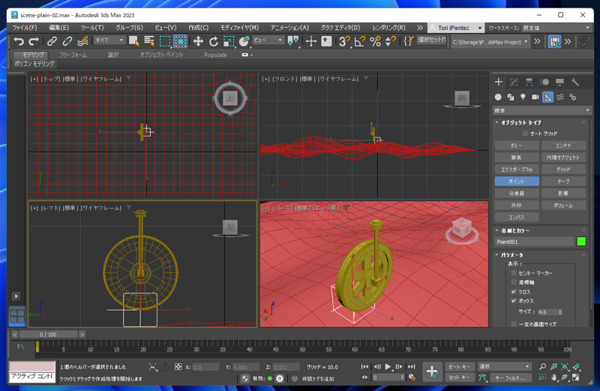Uncheck the クロス display option
The image size is (600, 391).
(x=514, y=292)
